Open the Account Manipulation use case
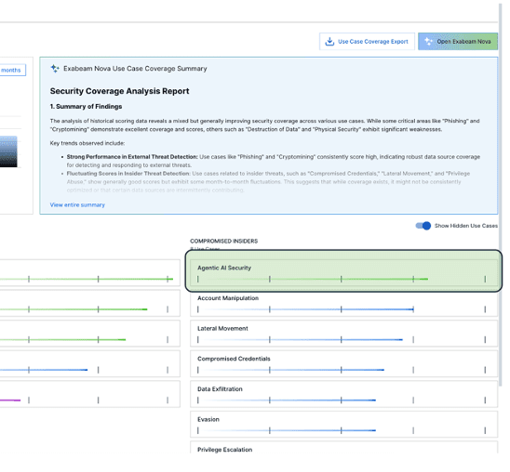510x472 pixels. 343,303
